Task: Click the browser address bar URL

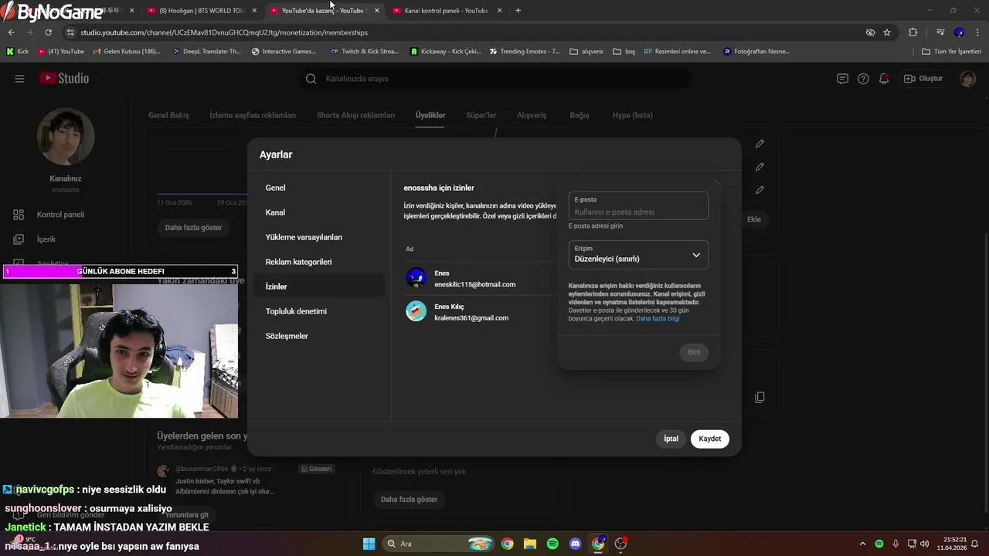Action: pos(224,32)
